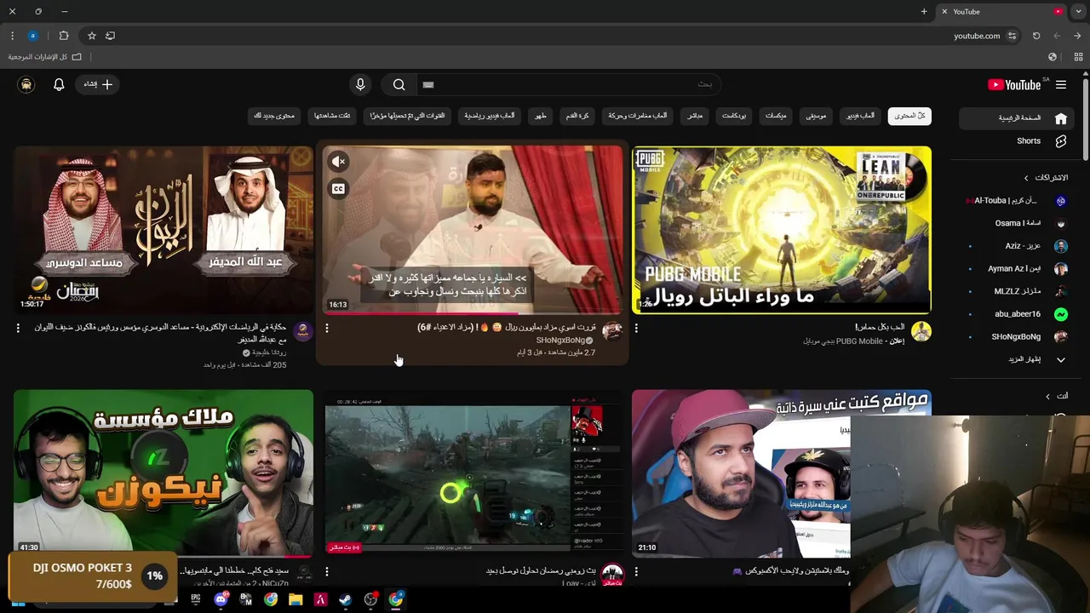Select the كل المحتوى filter chip
Image resolution: width=1090 pixels, height=613 pixels.
pyautogui.click(x=909, y=116)
